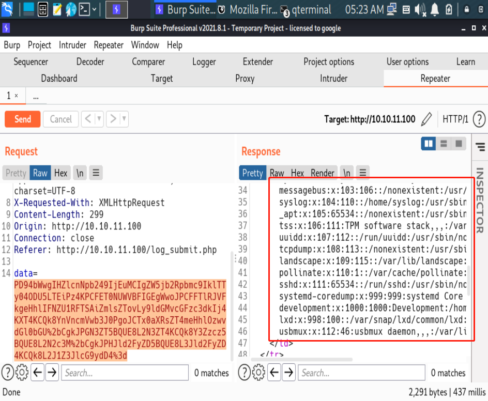Expand the forward history dropdown arrow
The image size is (488, 401).
tap(124, 119)
